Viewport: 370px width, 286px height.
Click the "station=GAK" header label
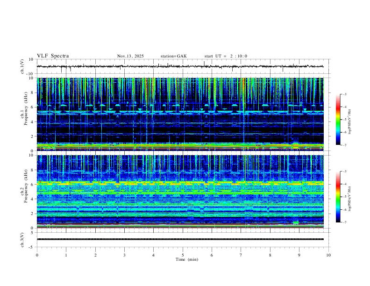174,56
